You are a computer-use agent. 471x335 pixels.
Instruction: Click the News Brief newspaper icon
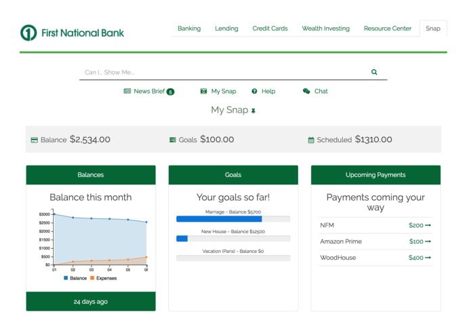coord(127,91)
